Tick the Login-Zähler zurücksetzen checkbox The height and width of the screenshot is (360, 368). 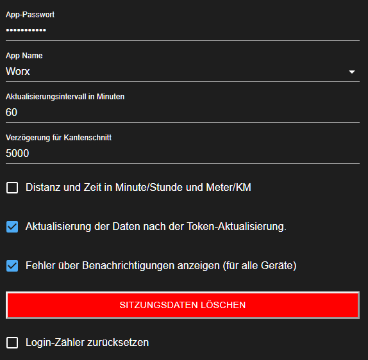coord(12,343)
